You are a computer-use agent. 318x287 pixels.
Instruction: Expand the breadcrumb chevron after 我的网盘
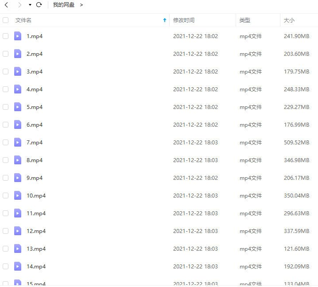click(x=81, y=5)
